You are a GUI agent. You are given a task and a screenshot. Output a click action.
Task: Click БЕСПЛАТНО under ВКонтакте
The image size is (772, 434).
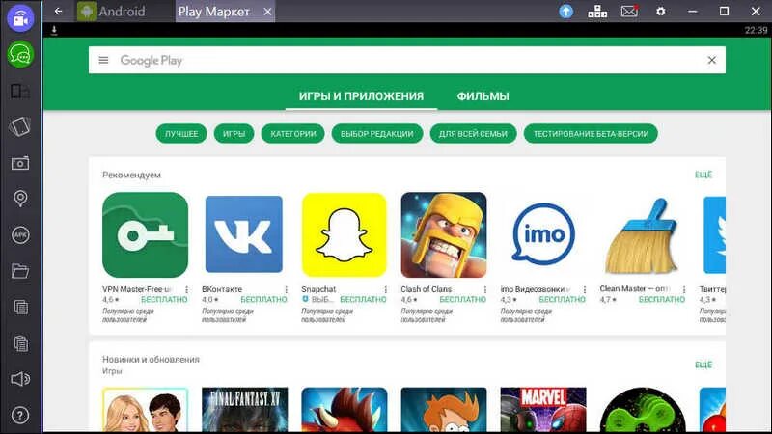tap(263, 299)
